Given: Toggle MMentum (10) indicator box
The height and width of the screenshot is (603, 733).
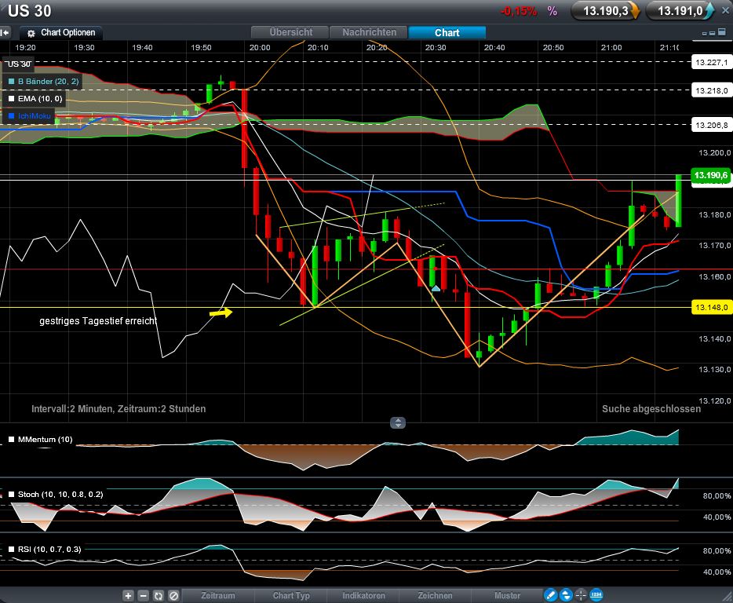Looking at the screenshot, I should point(11,440).
